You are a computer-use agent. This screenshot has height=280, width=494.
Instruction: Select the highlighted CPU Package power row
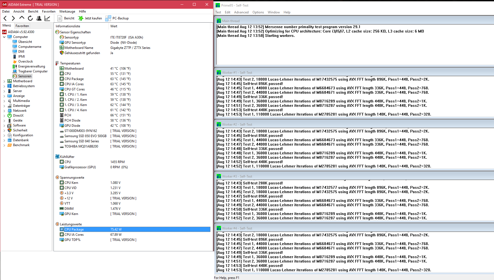pos(133,229)
